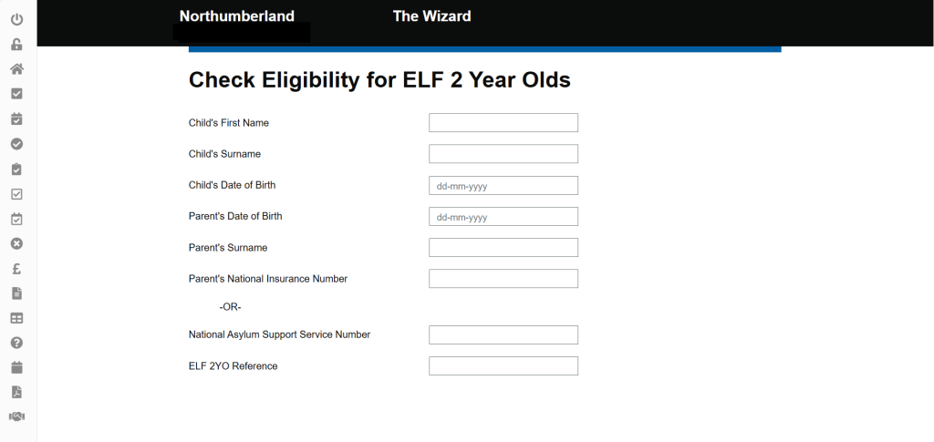Click the handshake icon in sidebar
This screenshot has width=934, height=442.
(x=16, y=416)
